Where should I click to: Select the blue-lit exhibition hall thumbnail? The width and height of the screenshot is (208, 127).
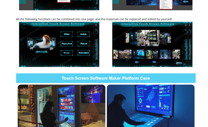pyautogui.click(x=165, y=54)
